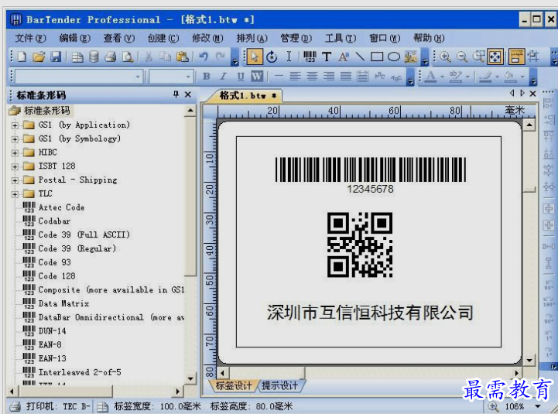Screen dimensions: 558x414
Task: Open database connection setup icon
Action: click(94, 56)
